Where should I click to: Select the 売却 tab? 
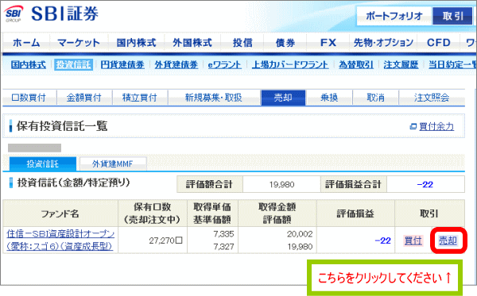click(x=283, y=98)
